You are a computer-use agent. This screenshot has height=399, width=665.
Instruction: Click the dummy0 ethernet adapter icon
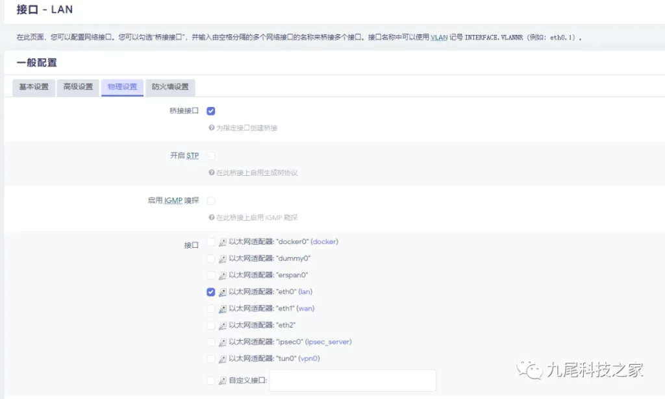pyautogui.click(x=222, y=259)
